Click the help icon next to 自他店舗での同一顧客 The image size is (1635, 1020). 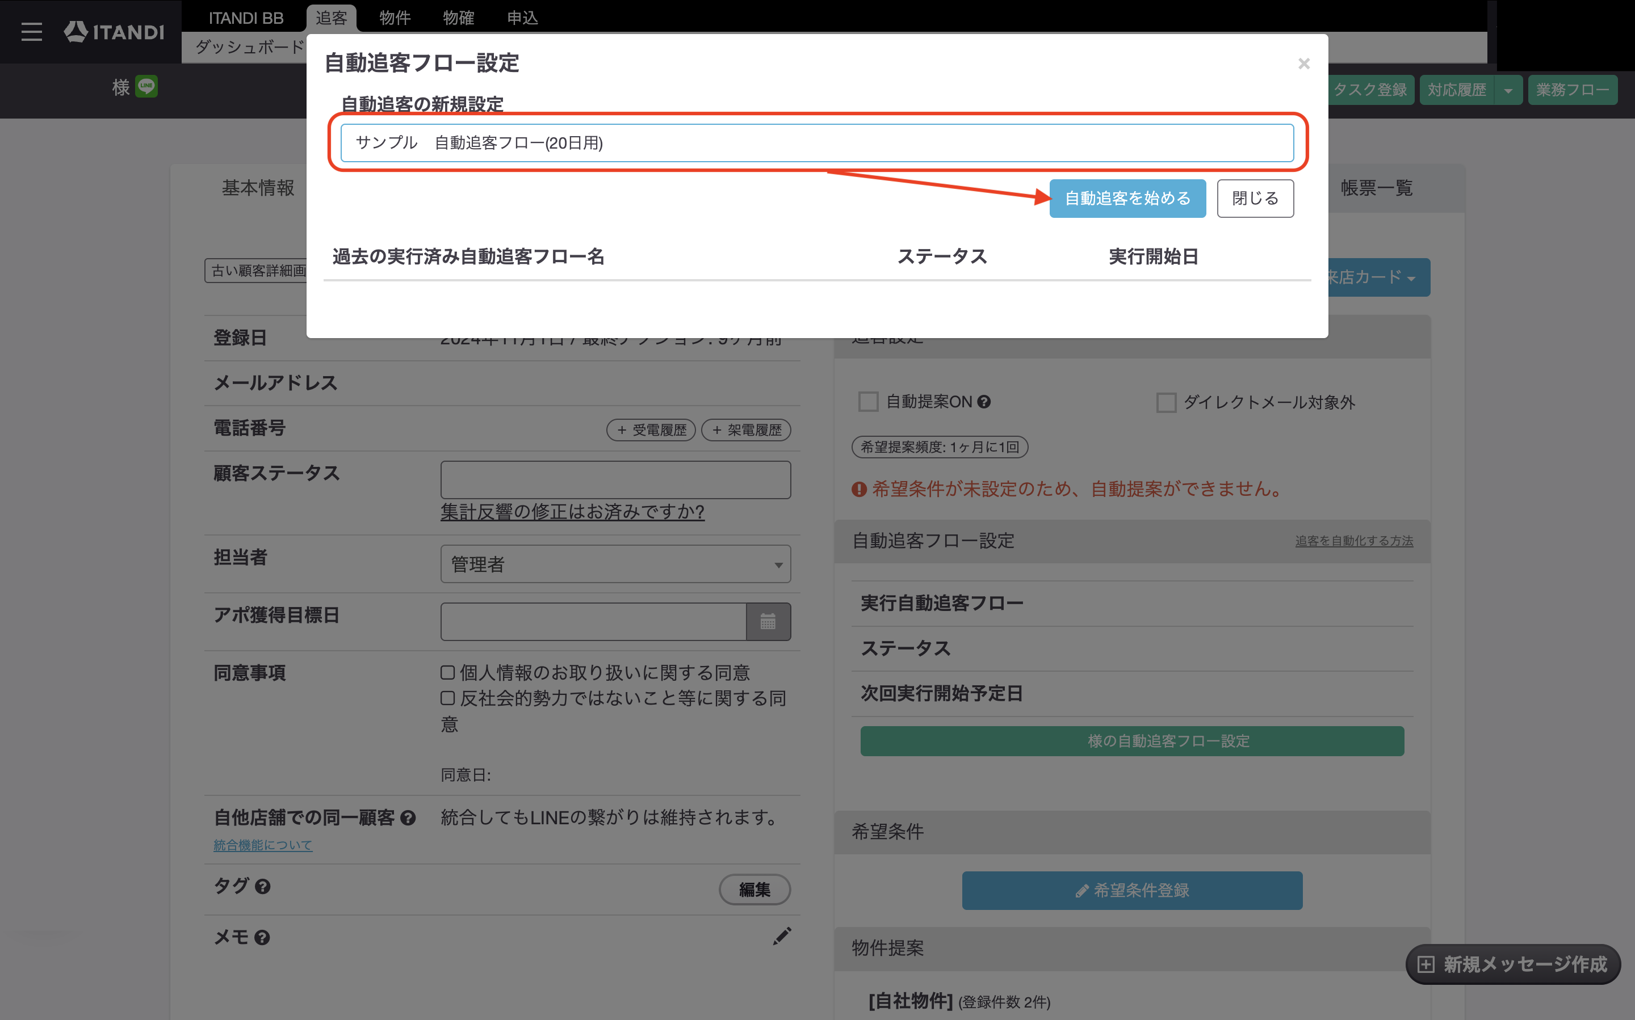pos(408,817)
